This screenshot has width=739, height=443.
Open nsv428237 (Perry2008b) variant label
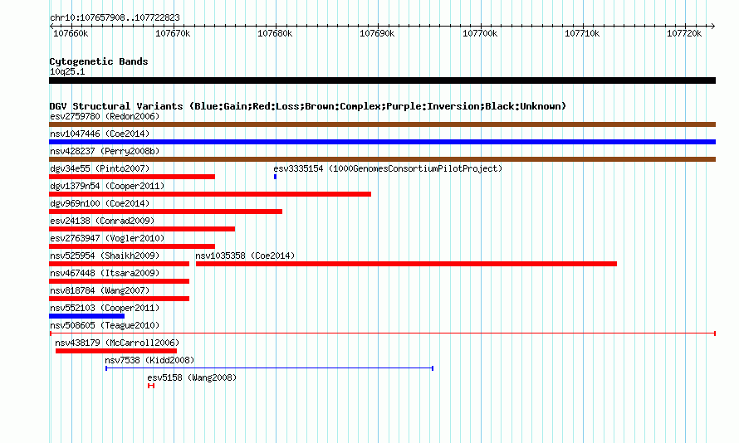pos(105,151)
